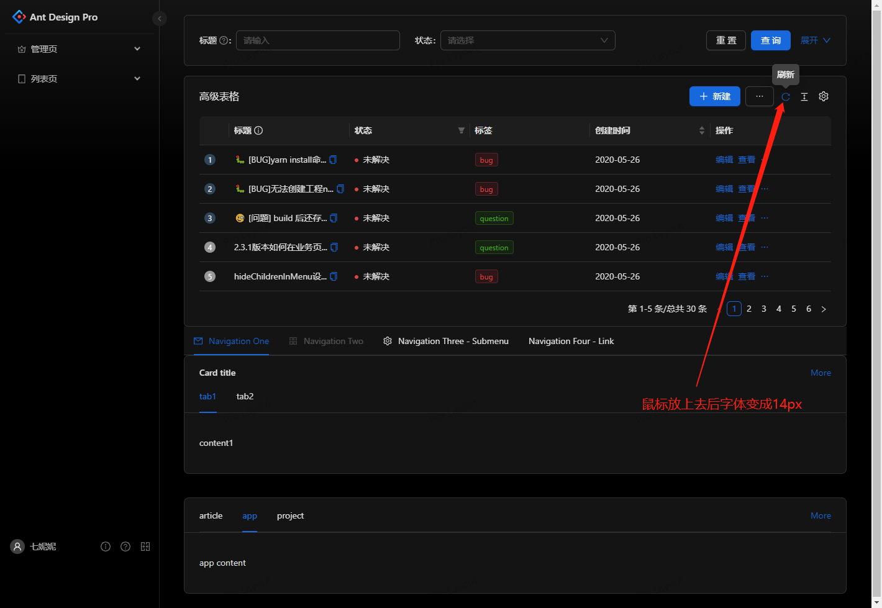The width and height of the screenshot is (882, 608).
Task: Switch to Navigation Three - Submenu
Action: pos(446,341)
